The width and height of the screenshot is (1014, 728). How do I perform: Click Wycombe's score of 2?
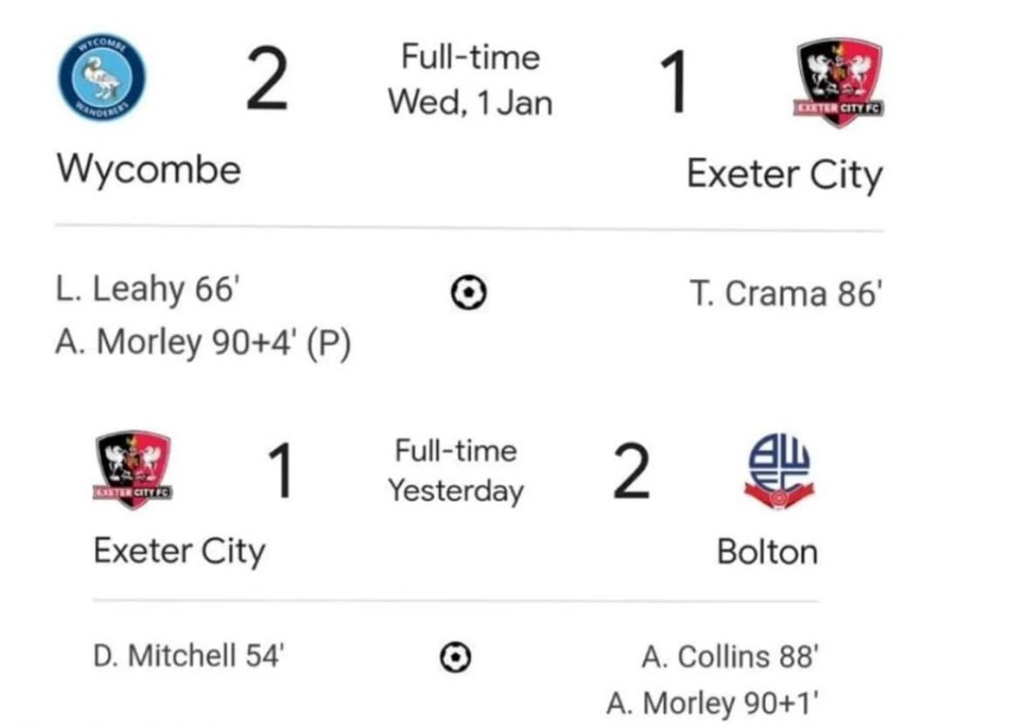click(267, 79)
